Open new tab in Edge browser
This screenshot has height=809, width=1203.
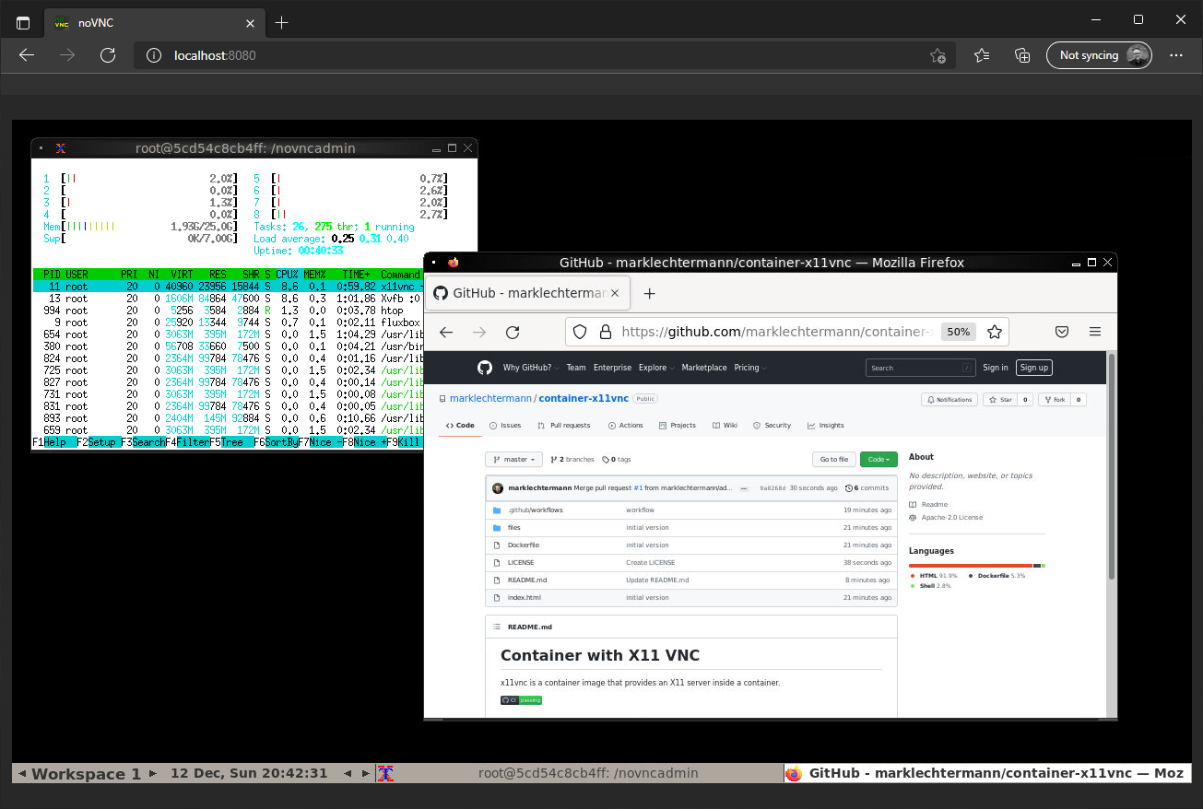click(x=282, y=22)
